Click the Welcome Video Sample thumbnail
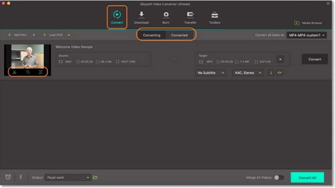 28,56
